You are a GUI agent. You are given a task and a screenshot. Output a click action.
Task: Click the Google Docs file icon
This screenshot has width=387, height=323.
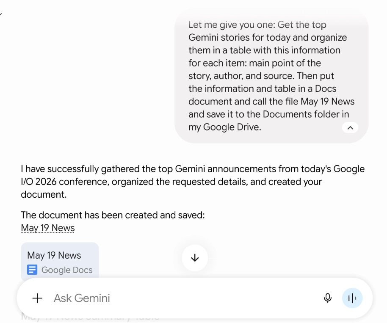tap(32, 270)
